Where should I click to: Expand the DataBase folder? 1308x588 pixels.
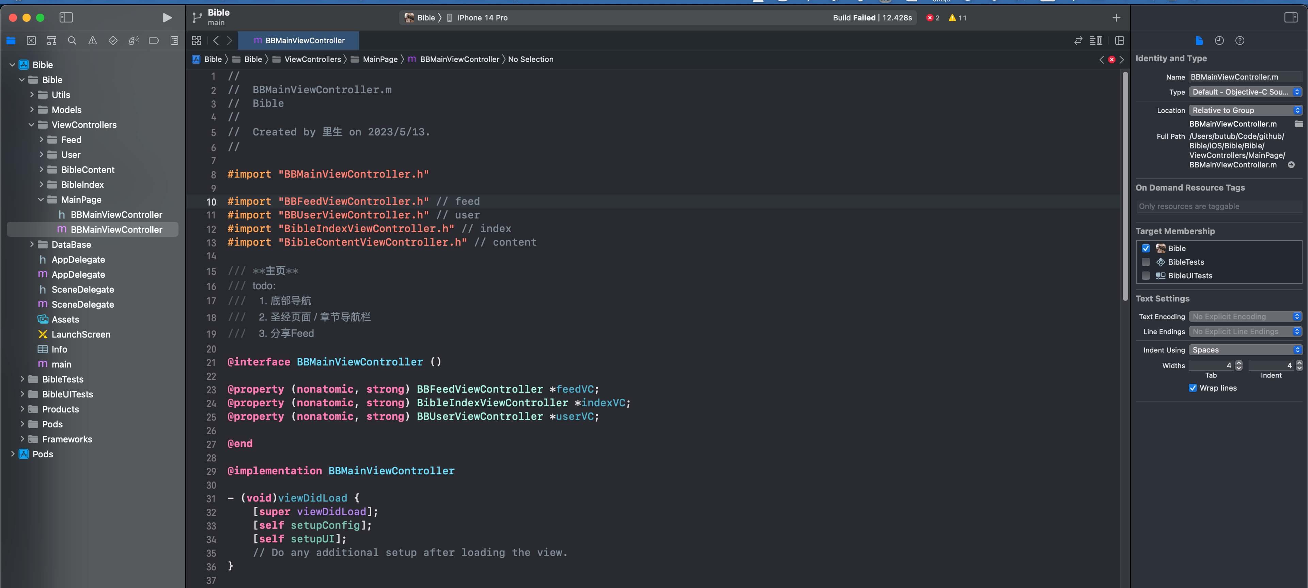(x=31, y=245)
